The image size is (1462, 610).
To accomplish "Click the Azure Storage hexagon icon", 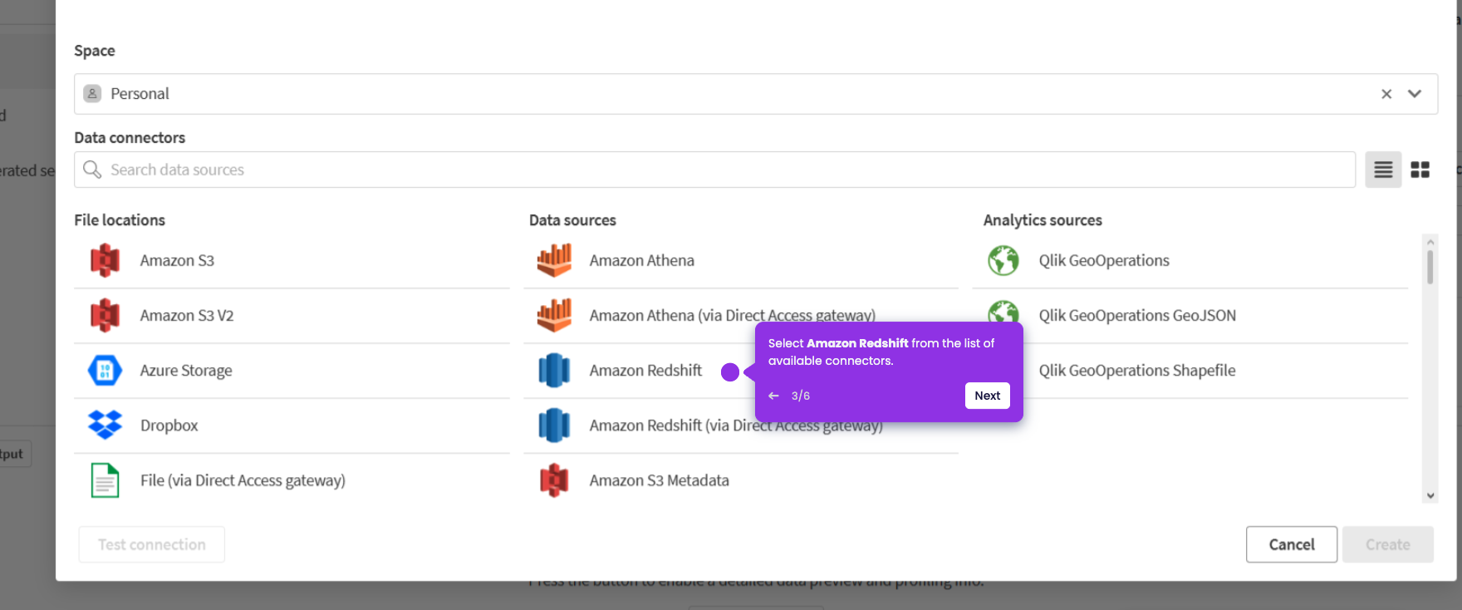I will pyautogui.click(x=105, y=370).
